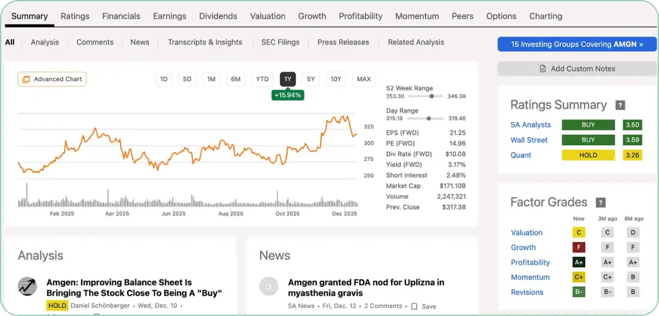Set chart range to 1D
The width and height of the screenshot is (659, 316).
(x=164, y=79)
